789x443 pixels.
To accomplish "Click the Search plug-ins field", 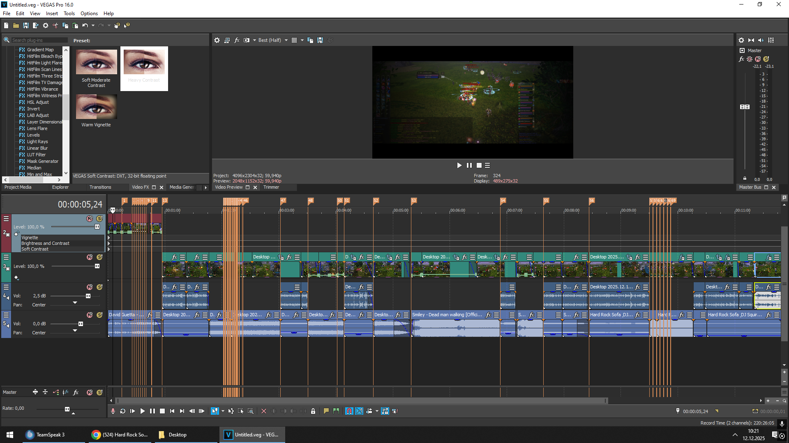I will 39,40.
